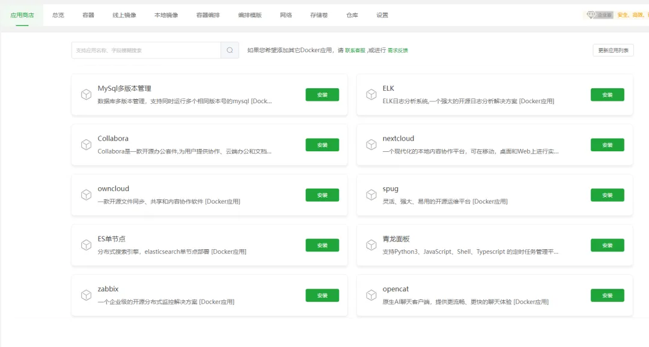Install the spug app
The image size is (649, 347).
[607, 195]
